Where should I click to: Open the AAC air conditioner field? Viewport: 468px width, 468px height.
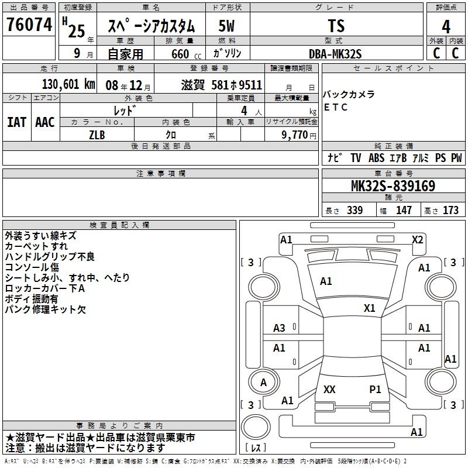click(45, 122)
